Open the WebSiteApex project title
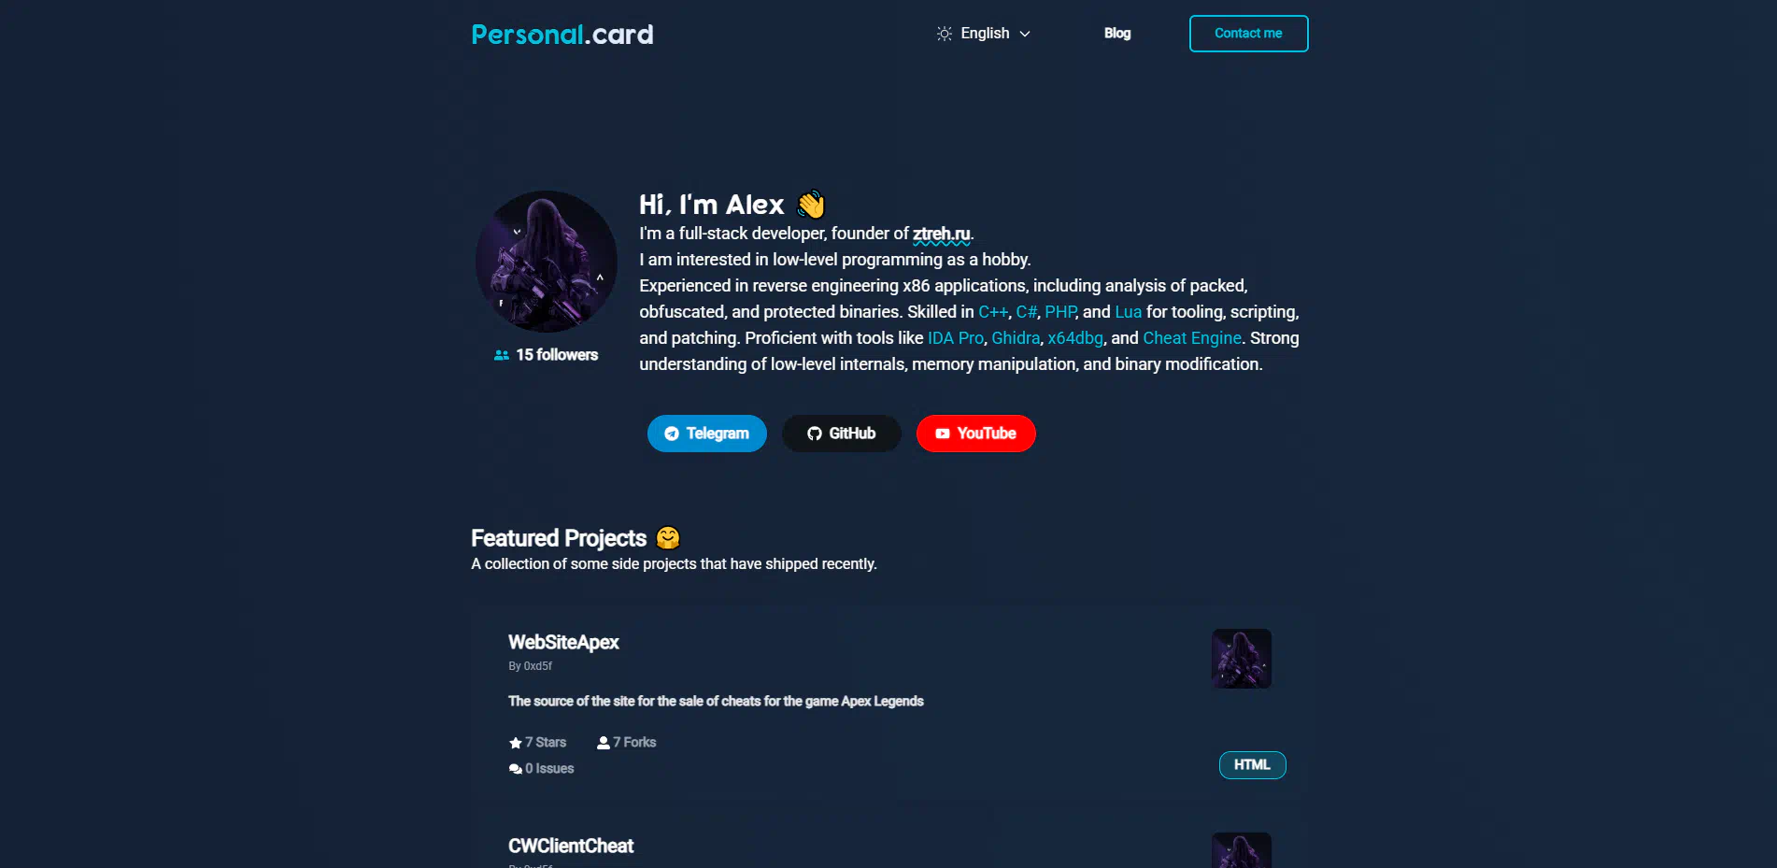The image size is (1777, 868). pyautogui.click(x=563, y=642)
